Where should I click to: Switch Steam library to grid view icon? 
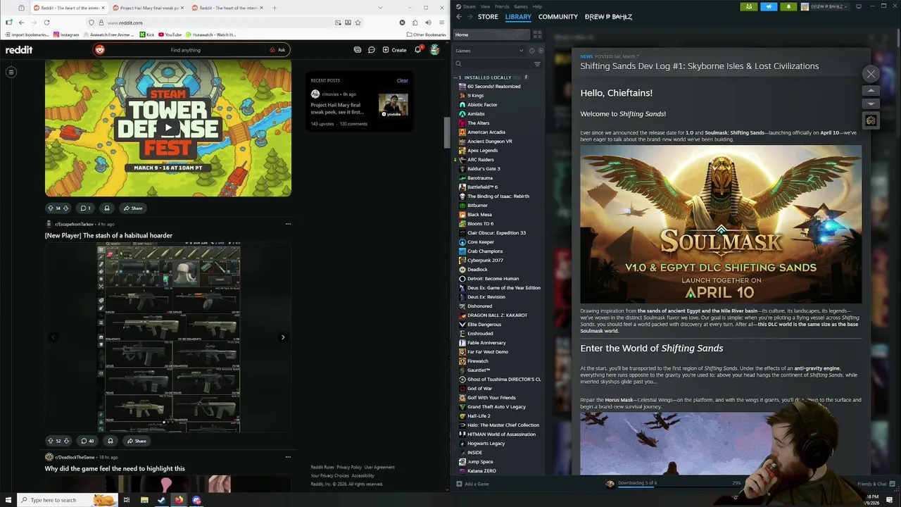click(x=537, y=35)
